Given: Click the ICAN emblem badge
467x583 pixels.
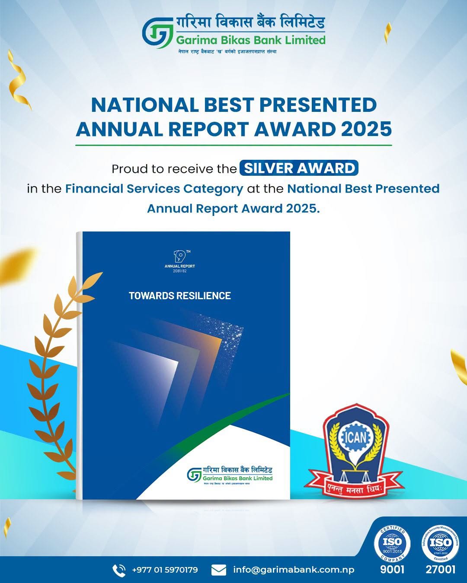Looking at the screenshot, I should (x=355, y=451).
